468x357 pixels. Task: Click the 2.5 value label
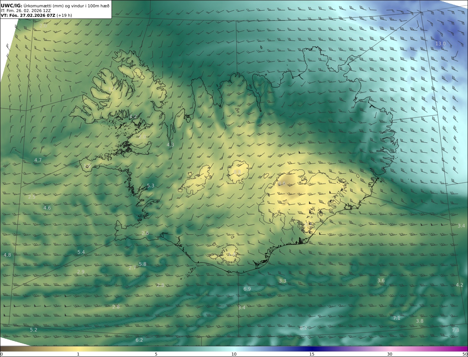[32, 197]
